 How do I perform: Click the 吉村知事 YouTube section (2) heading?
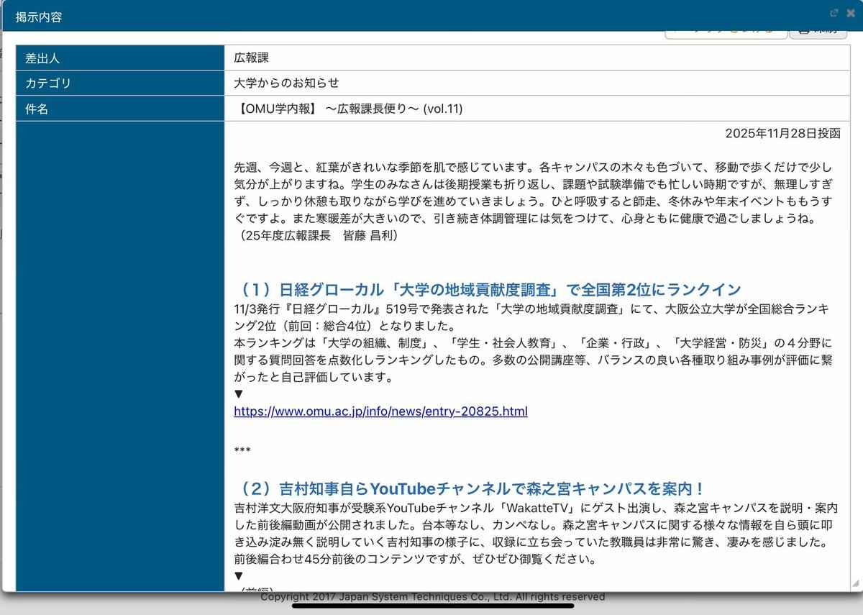pyautogui.click(x=470, y=489)
